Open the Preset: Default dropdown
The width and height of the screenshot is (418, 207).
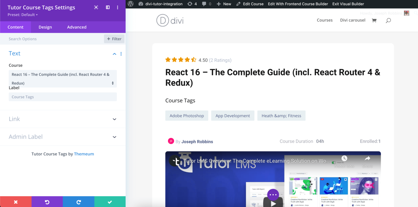(23, 15)
